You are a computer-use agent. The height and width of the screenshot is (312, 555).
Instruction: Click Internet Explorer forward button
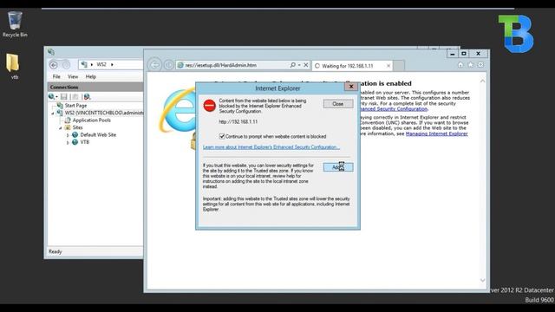(169, 65)
